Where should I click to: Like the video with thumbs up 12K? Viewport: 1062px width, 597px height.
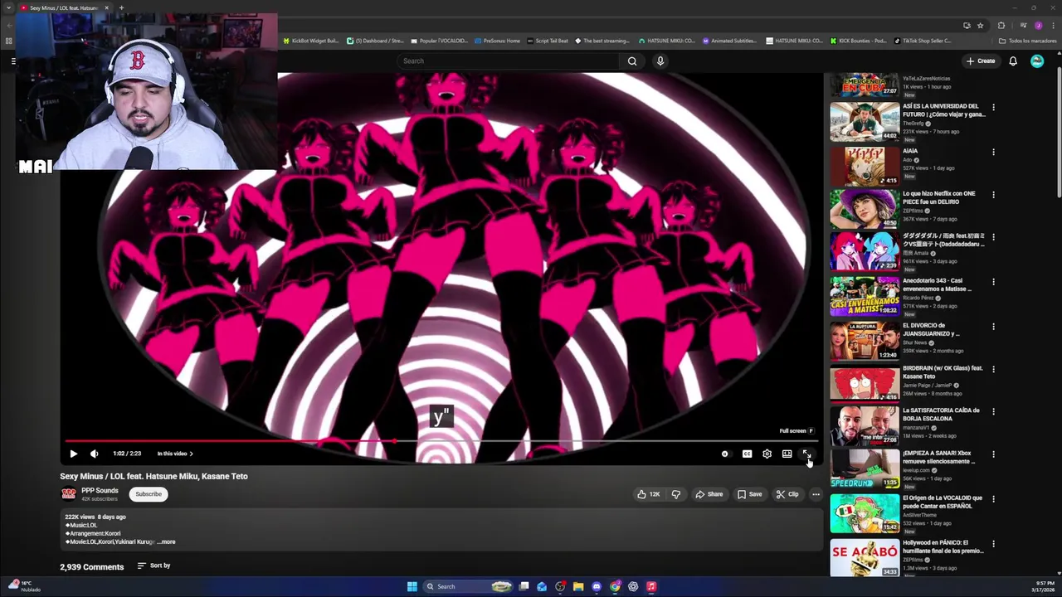[648, 494]
